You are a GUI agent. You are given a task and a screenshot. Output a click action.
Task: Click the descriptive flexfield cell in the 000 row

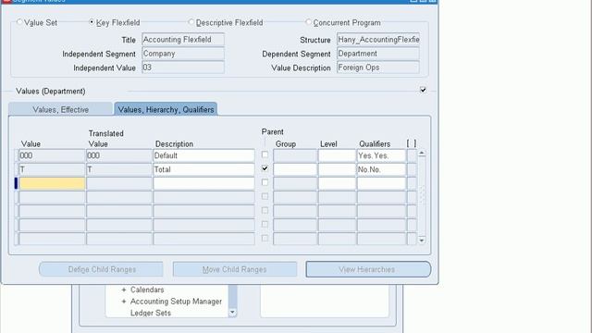click(412, 155)
